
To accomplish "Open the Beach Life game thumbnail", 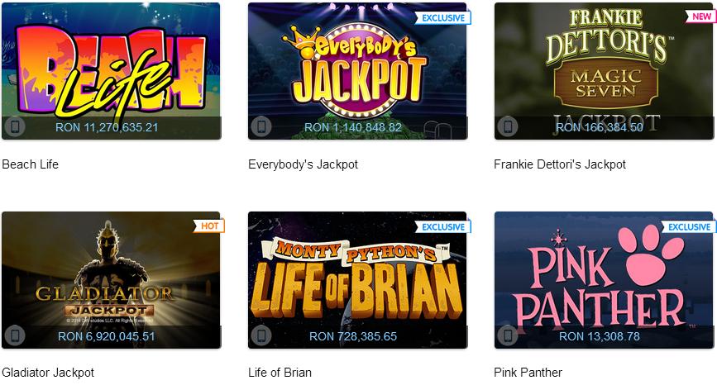I will coord(111,71).
